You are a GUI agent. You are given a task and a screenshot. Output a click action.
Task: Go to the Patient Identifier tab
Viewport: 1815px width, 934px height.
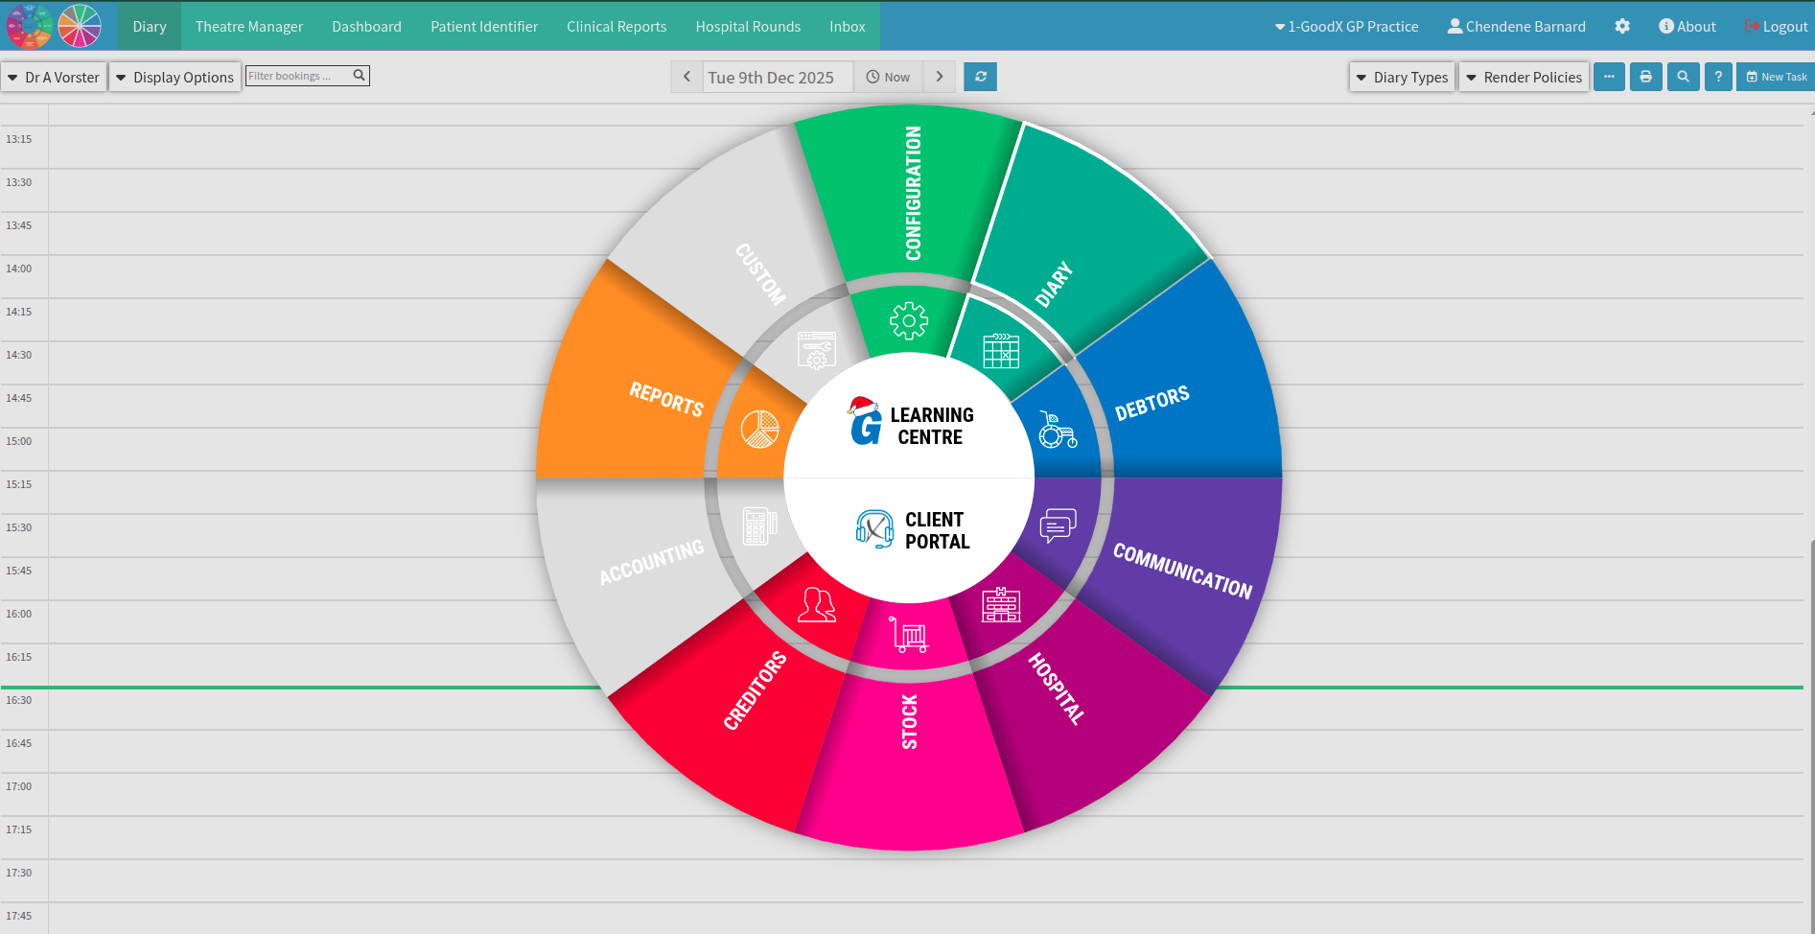coord(484,26)
